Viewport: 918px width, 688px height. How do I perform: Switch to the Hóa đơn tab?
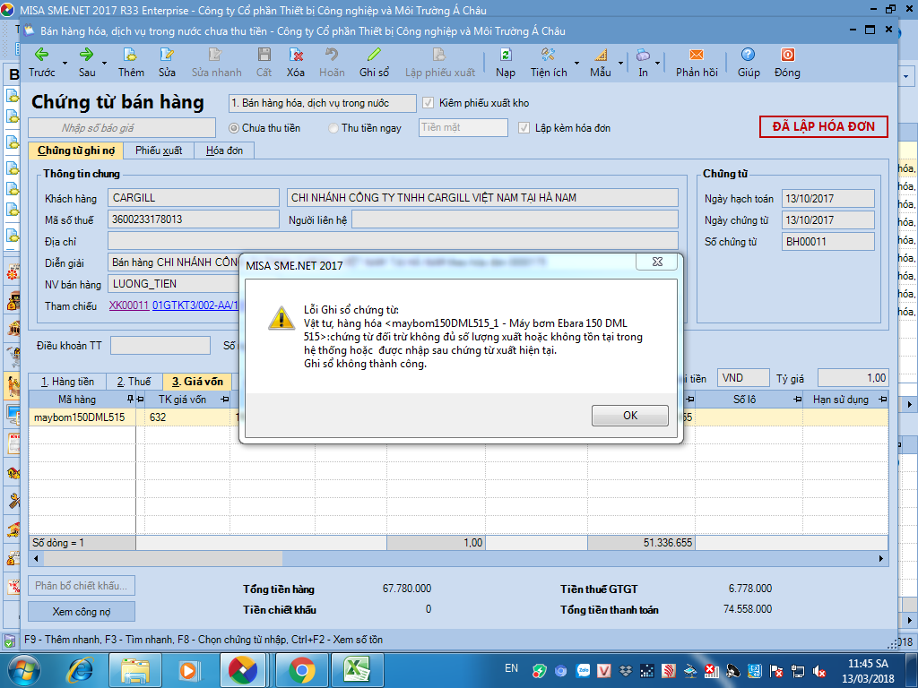coord(224,150)
